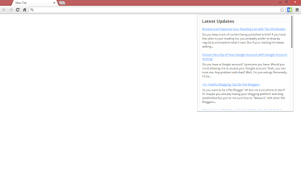Click the 'Do you keep track of content' excerpt

tap(244, 40)
